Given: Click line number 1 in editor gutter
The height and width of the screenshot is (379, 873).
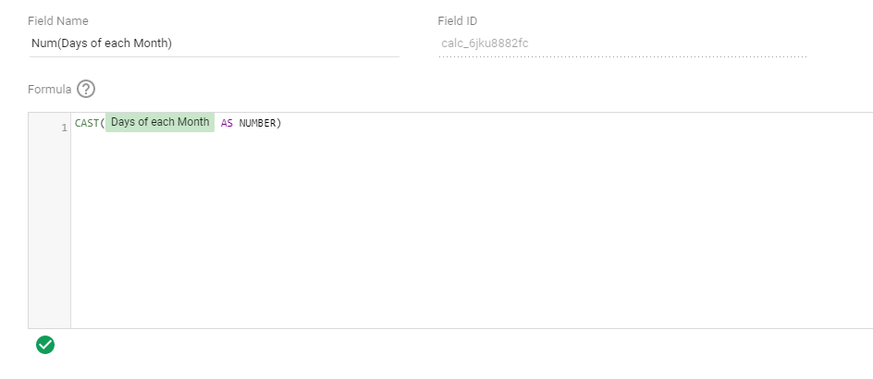Looking at the screenshot, I should (x=64, y=128).
